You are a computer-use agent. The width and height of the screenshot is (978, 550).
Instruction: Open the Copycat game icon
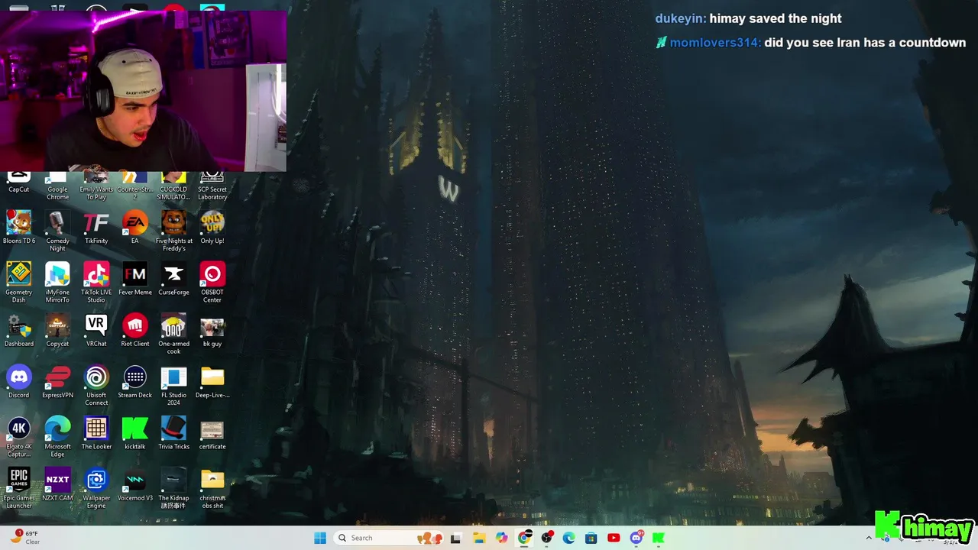[57, 330]
